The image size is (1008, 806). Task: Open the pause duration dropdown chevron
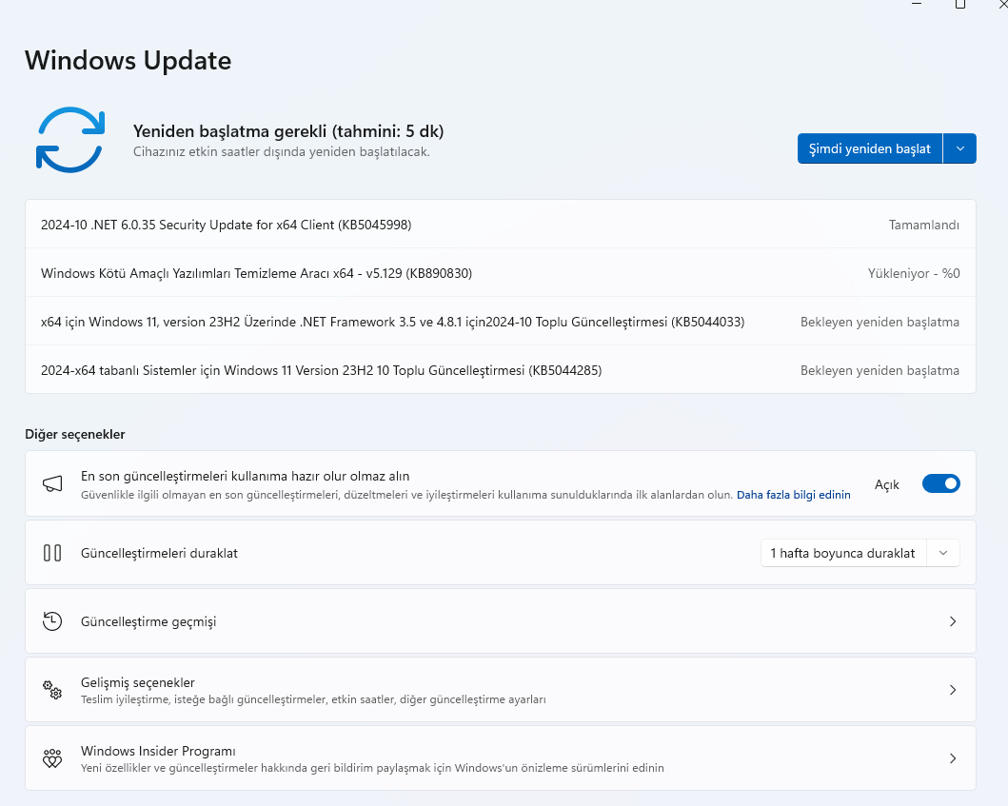942,553
